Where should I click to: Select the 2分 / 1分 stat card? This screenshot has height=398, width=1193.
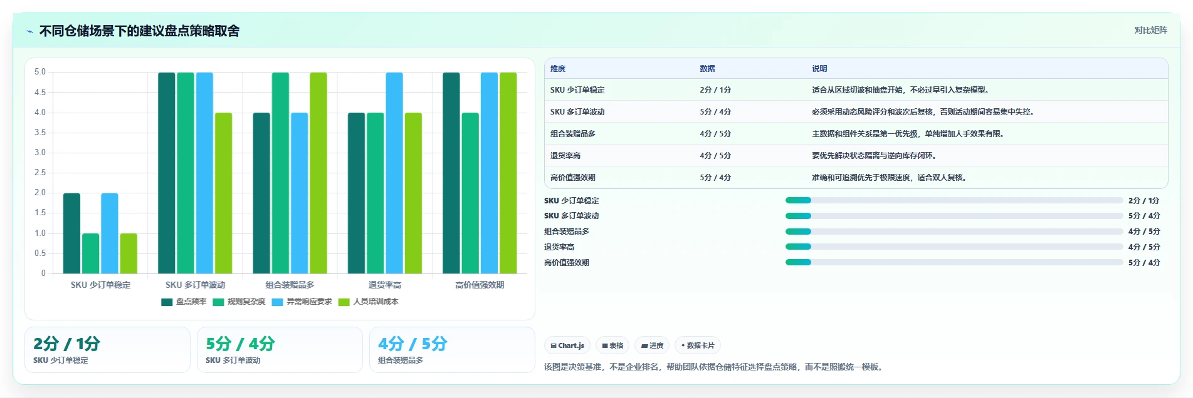click(x=107, y=350)
